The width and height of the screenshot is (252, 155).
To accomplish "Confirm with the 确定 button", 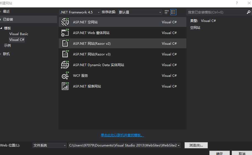I will pos(219,153).
